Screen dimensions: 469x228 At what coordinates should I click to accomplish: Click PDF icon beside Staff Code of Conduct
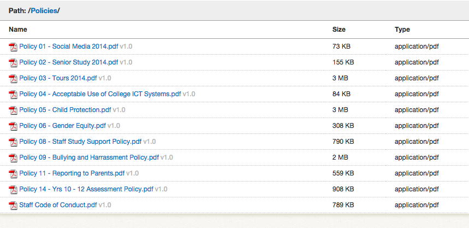(13, 205)
